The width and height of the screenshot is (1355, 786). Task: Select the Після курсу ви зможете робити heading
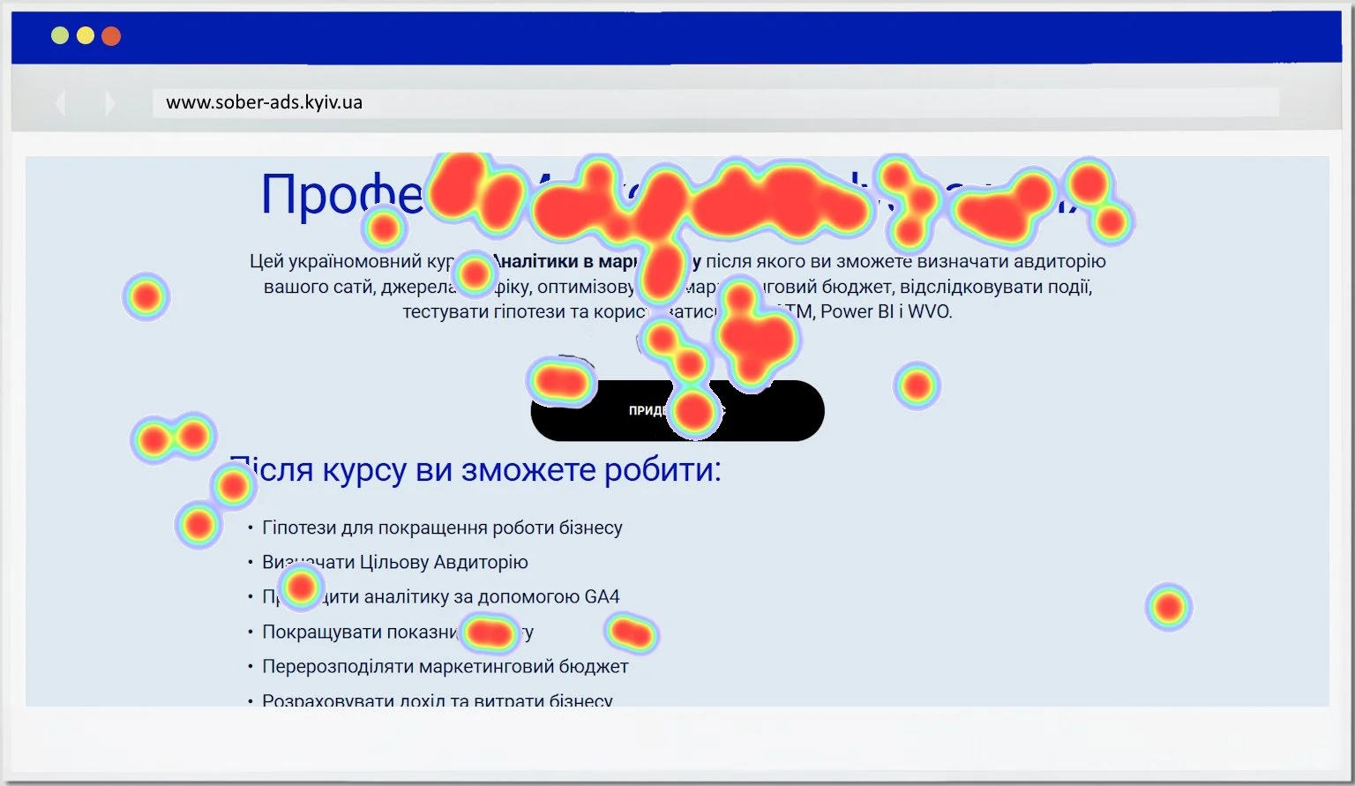[x=477, y=470]
